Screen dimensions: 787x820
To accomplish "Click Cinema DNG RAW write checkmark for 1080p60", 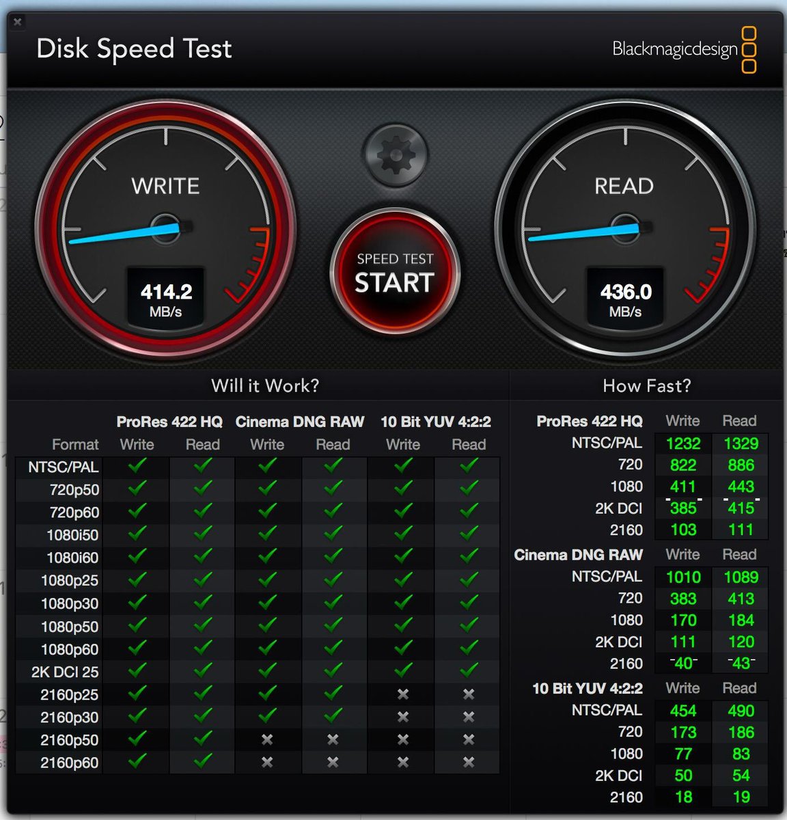I will [x=267, y=646].
